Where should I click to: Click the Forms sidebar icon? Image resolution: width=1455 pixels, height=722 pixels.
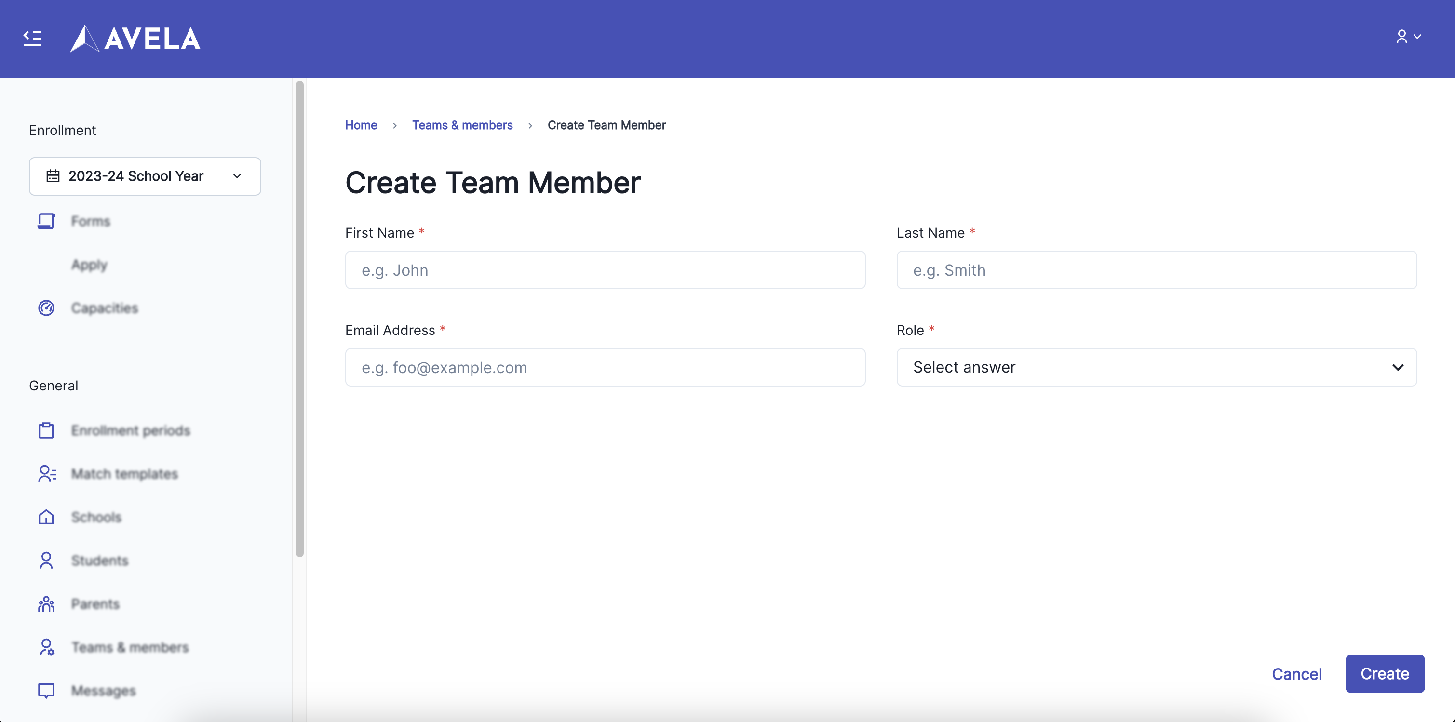click(46, 221)
